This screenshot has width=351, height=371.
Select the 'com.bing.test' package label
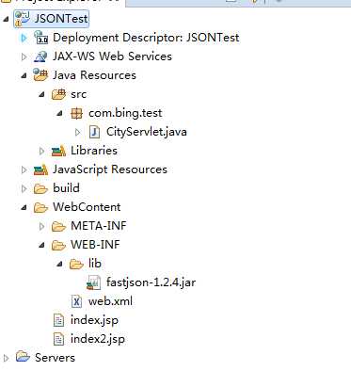tap(125, 113)
